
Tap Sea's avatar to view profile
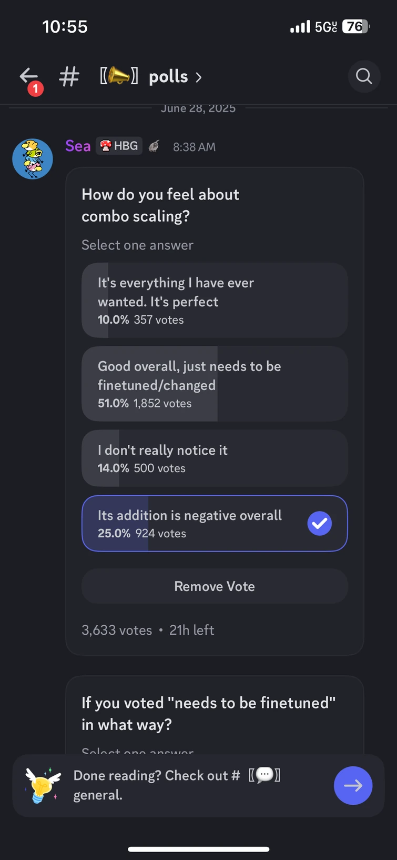(32, 158)
